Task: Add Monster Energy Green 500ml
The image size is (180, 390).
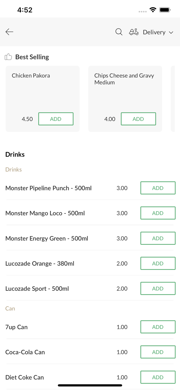Action: 158,238
